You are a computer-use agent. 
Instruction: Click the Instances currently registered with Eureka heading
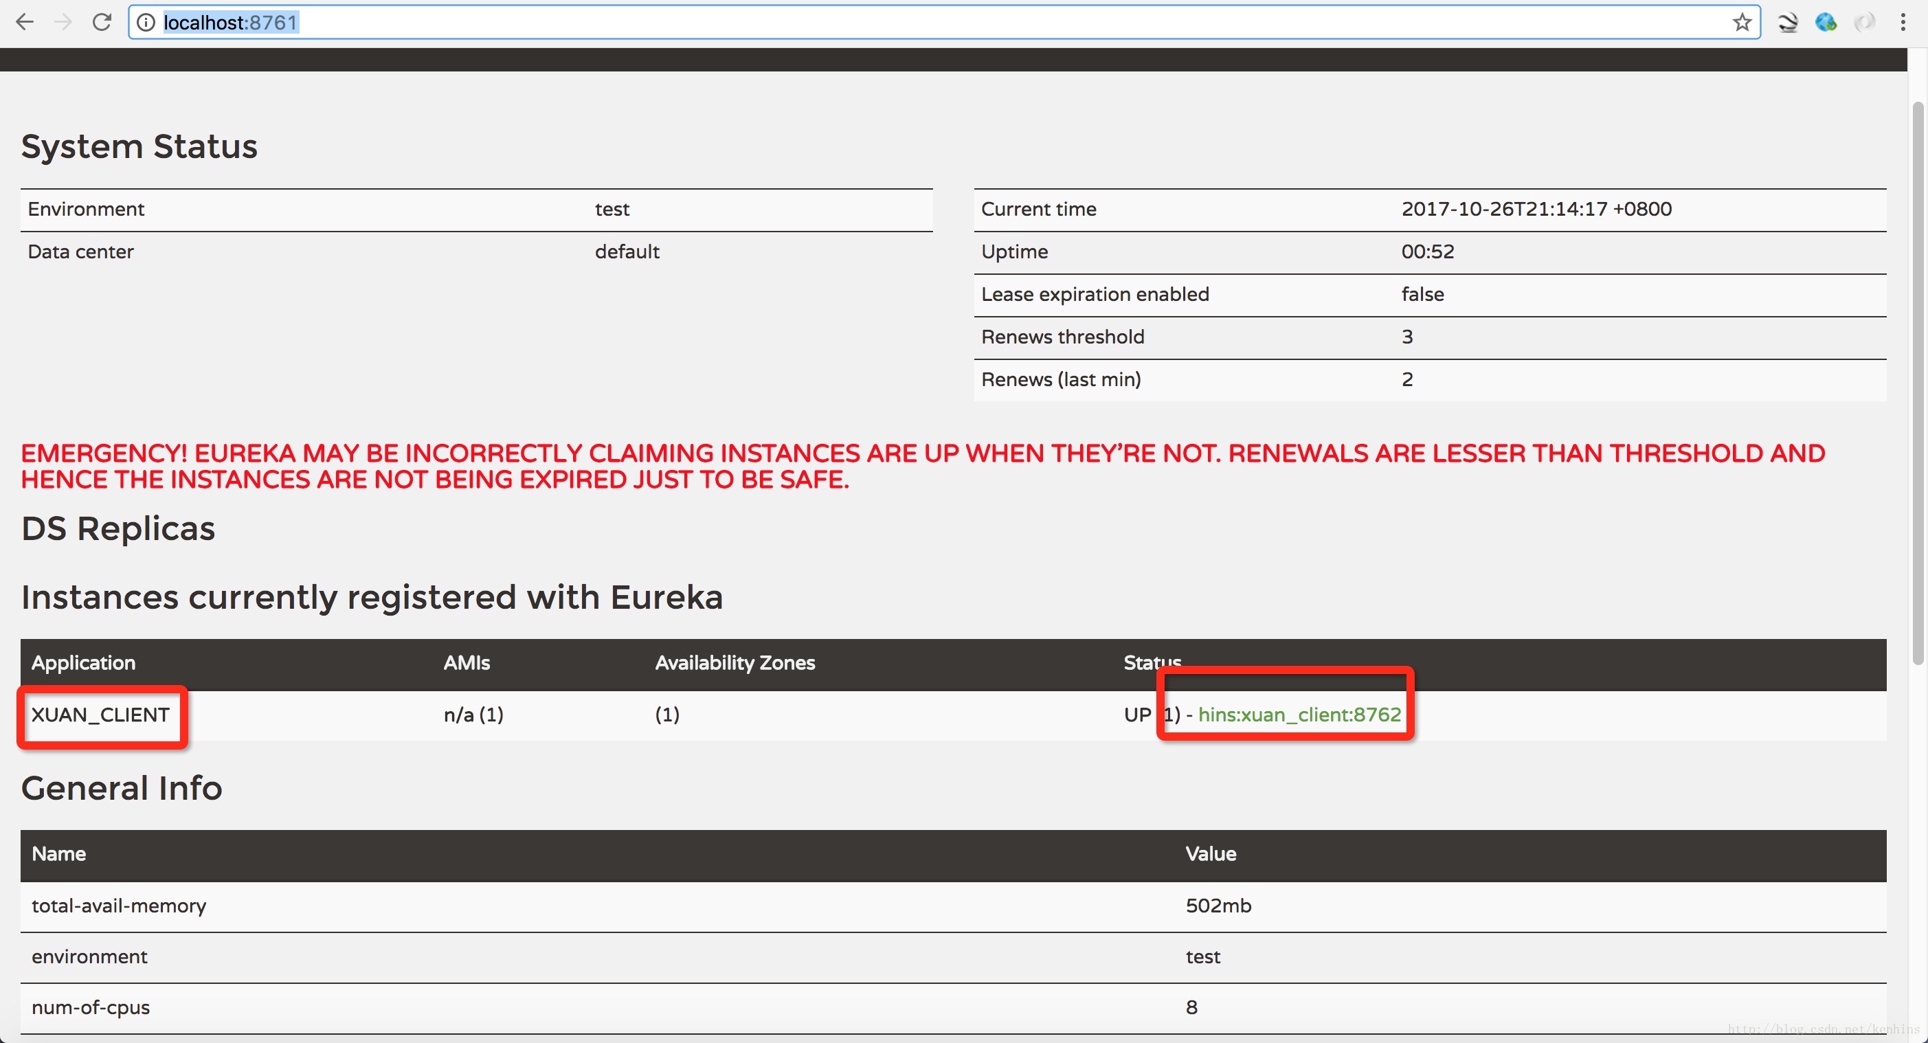[372, 598]
